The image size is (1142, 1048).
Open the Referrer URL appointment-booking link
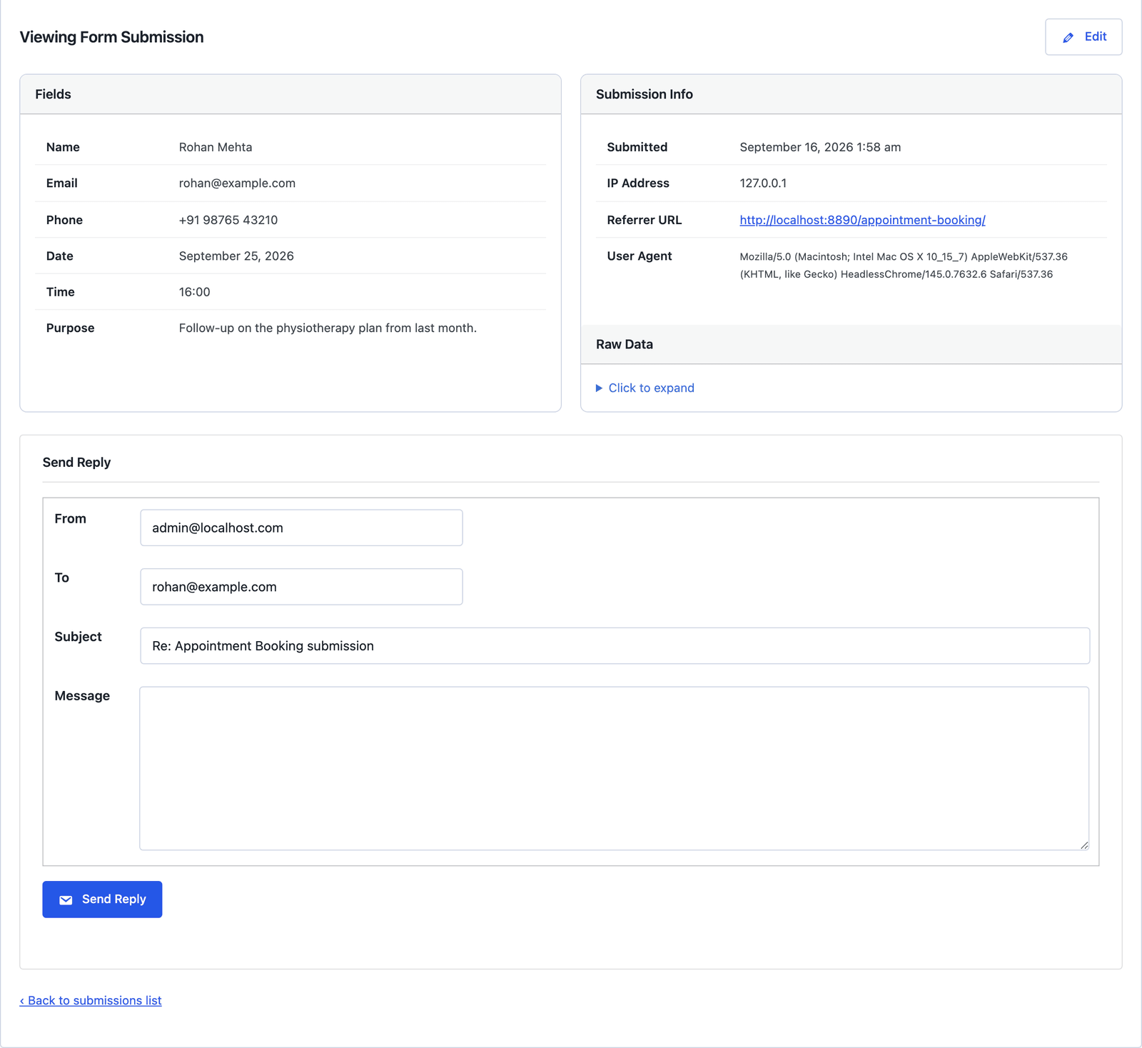point(862,220)
